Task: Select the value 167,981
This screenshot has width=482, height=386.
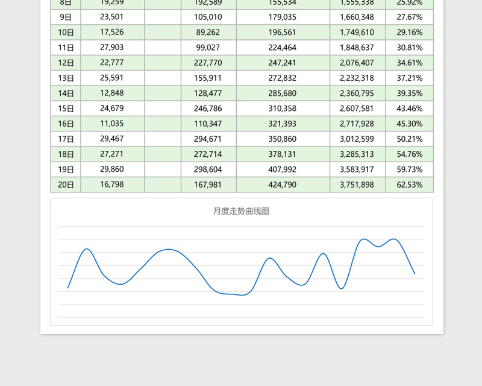Action: click(208, 185)
